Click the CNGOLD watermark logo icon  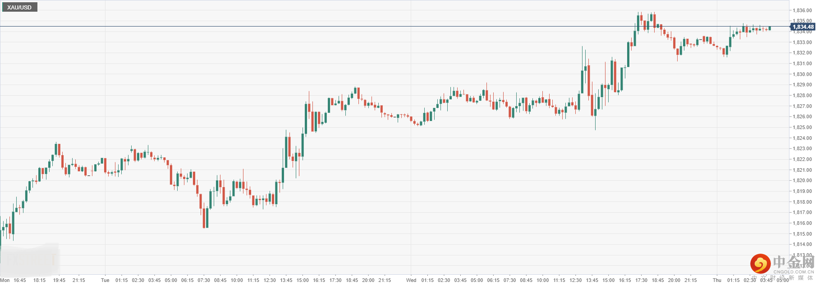[760, 264]
